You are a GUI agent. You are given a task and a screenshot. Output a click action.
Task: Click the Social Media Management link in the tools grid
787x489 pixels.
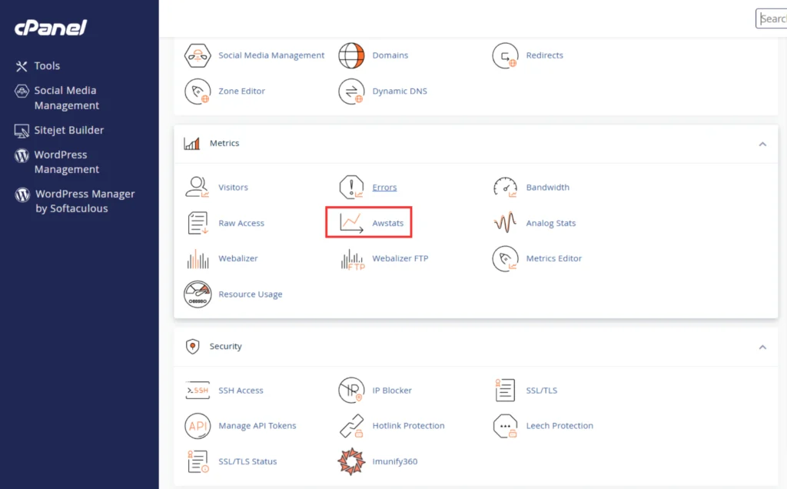(271, 55)
